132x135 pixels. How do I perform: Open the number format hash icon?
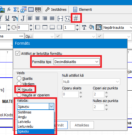point(76,18)
